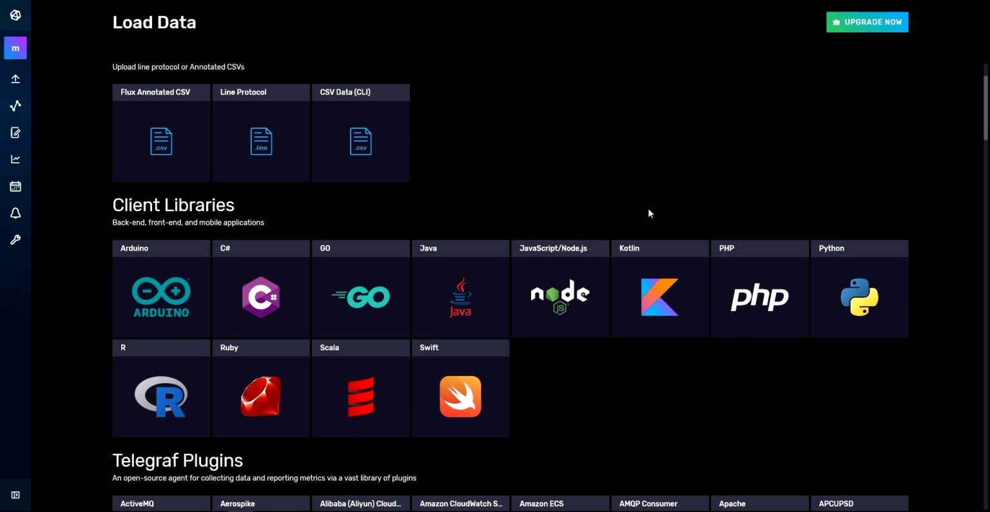The height and width of the screenshot is (512, 990).
Task: Open the user account avatar labeled m
Action: click(15, 48)
